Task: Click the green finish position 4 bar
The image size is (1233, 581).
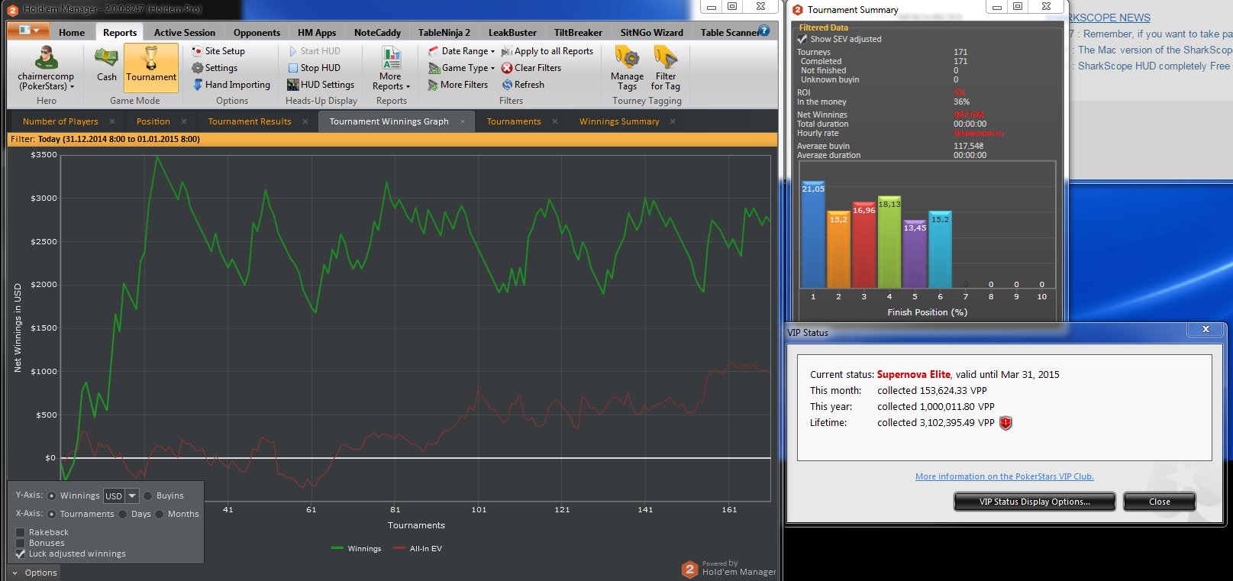Action: [x=889, y=242]
